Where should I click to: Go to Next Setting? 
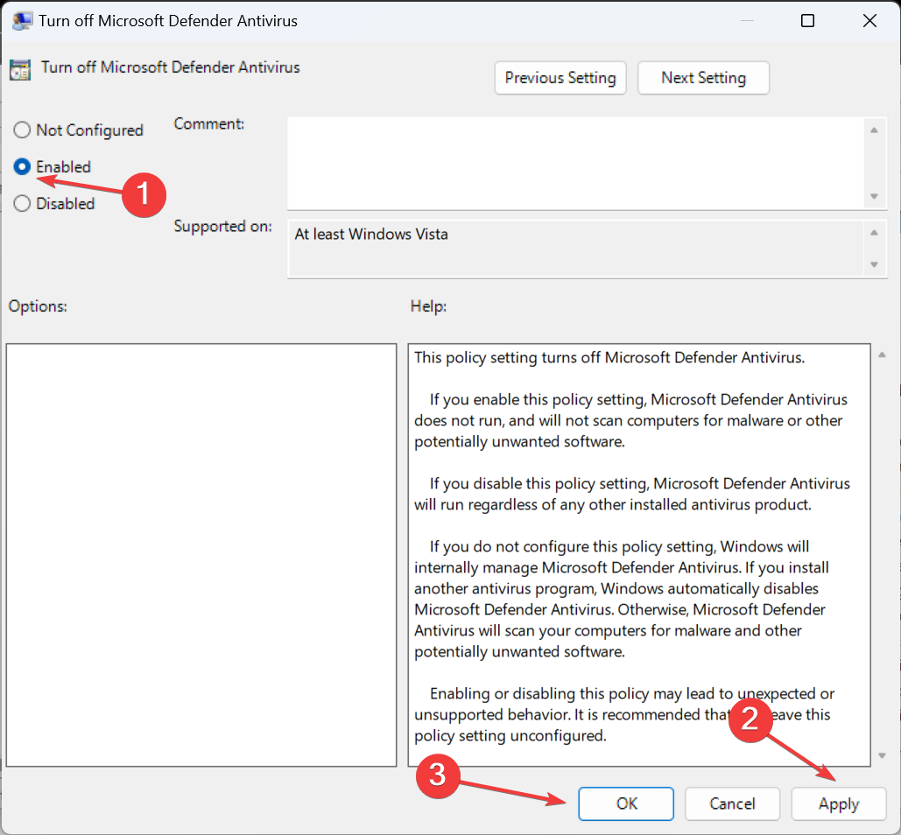coord(703,78)
